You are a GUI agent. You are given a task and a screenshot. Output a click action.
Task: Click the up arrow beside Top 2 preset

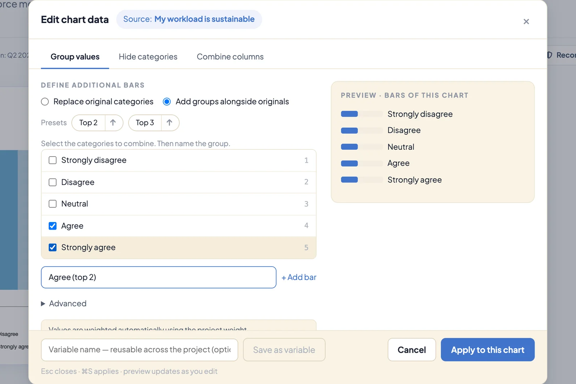[113, 123]
